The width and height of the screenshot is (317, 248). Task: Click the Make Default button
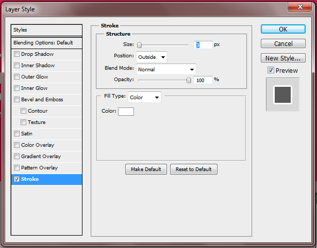[x=146, y=169]
